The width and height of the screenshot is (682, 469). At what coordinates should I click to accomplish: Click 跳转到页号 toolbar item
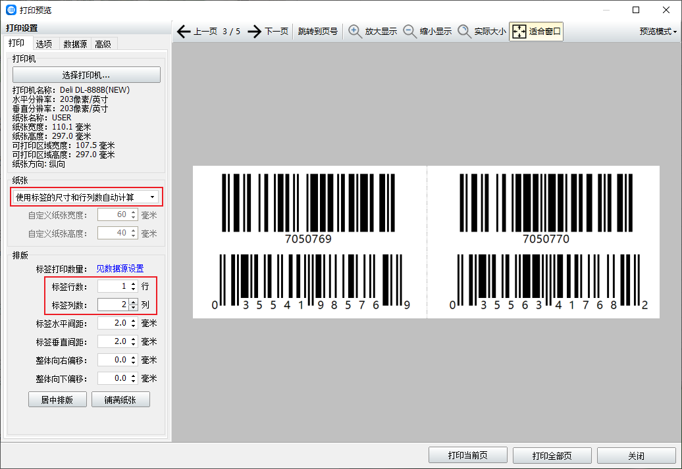(x=318, y=32)
